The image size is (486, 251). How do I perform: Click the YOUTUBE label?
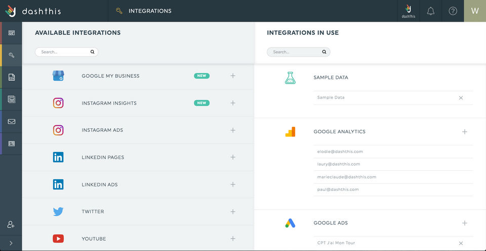(94, 239)
